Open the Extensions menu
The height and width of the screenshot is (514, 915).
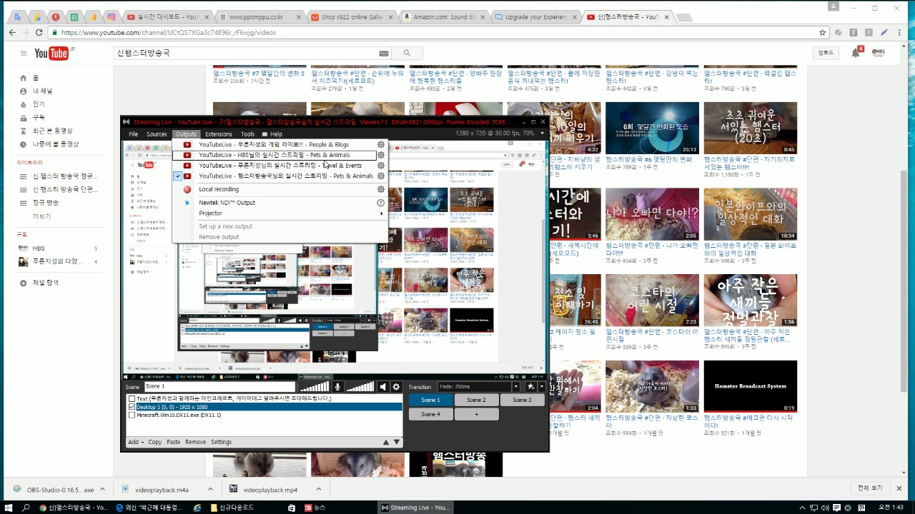[219, 134]
